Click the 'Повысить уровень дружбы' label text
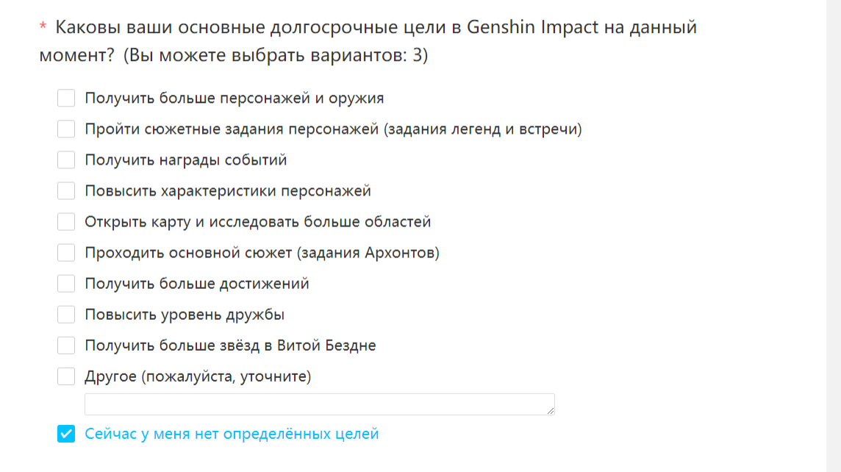The width and height of the screenshot is (841, 472). [x=185, y=315]
